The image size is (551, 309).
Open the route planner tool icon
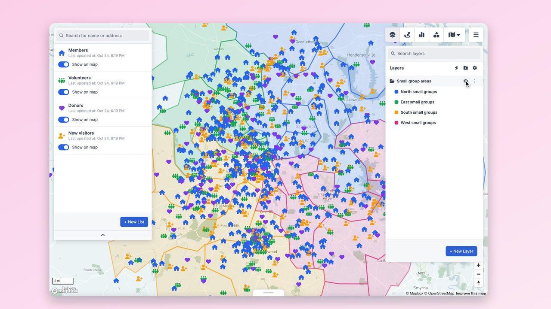(407, 35)
